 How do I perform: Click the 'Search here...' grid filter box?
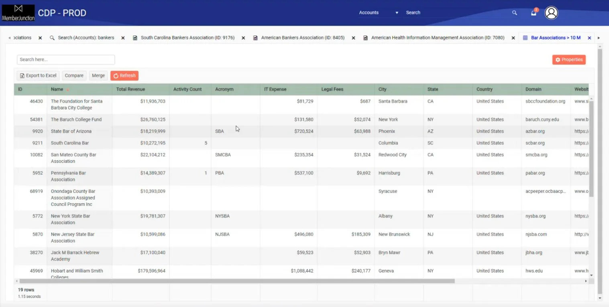[x=66, y=60]
